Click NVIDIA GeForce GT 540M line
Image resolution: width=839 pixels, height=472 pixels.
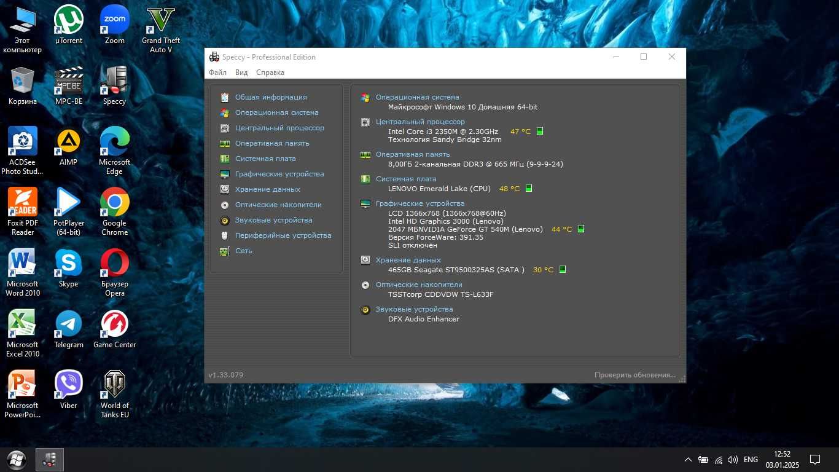466,229
